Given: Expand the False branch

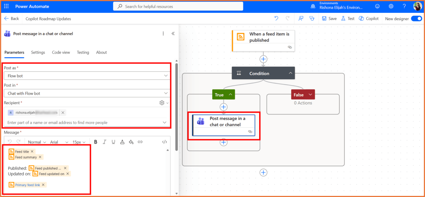Looking at the screenshot, I should (x=310, y=95).
